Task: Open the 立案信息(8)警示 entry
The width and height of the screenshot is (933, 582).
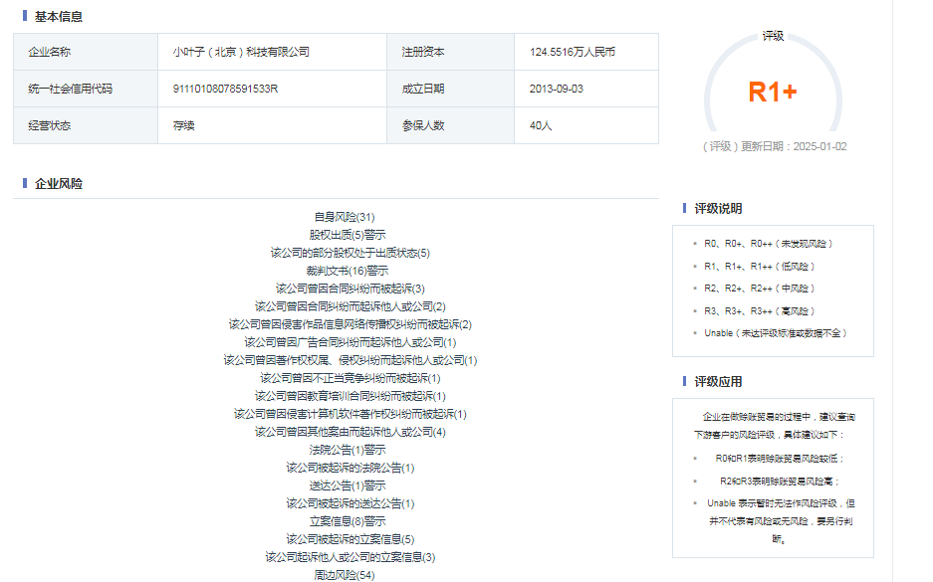Action: click(x=348, y=520)
